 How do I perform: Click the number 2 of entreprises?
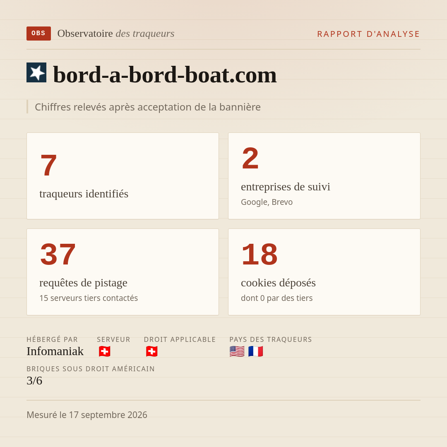tap(250, 159)
